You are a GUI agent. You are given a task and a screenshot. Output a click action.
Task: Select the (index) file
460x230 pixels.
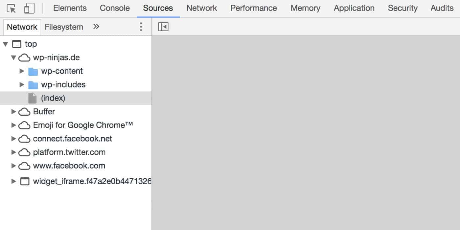tap(53, 98)
